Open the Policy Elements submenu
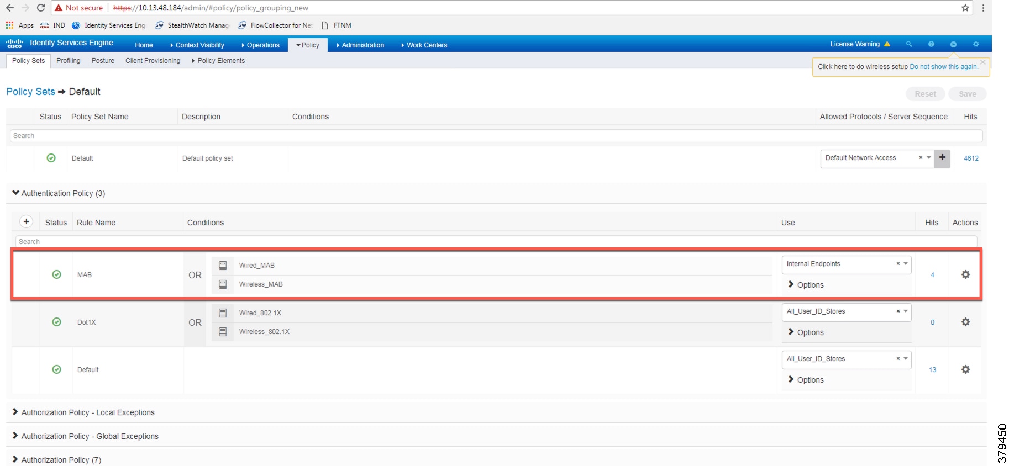The height and width of the screenshot is (466, 1009). tap(218, 61)
